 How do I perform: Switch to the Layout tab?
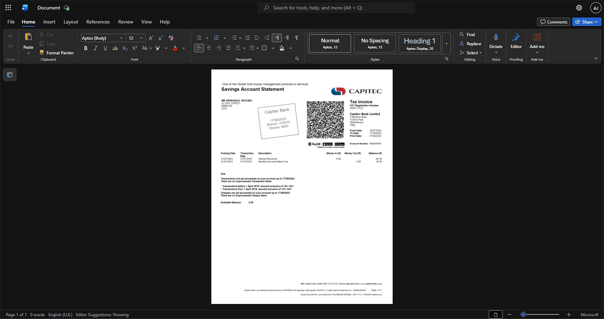click(71, 22)
